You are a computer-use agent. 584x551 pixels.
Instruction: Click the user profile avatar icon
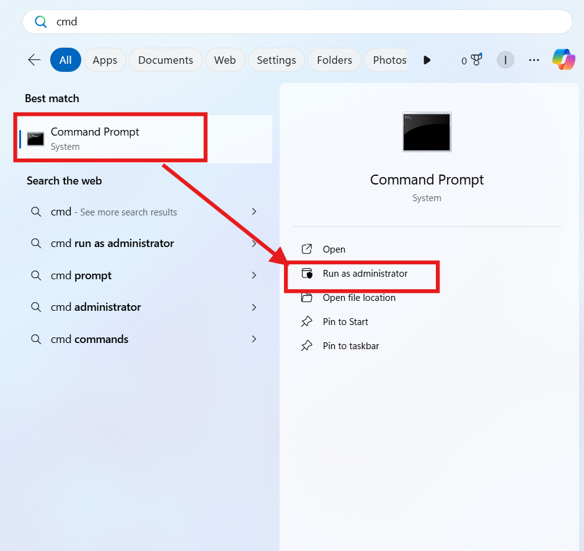click(505, 60)
